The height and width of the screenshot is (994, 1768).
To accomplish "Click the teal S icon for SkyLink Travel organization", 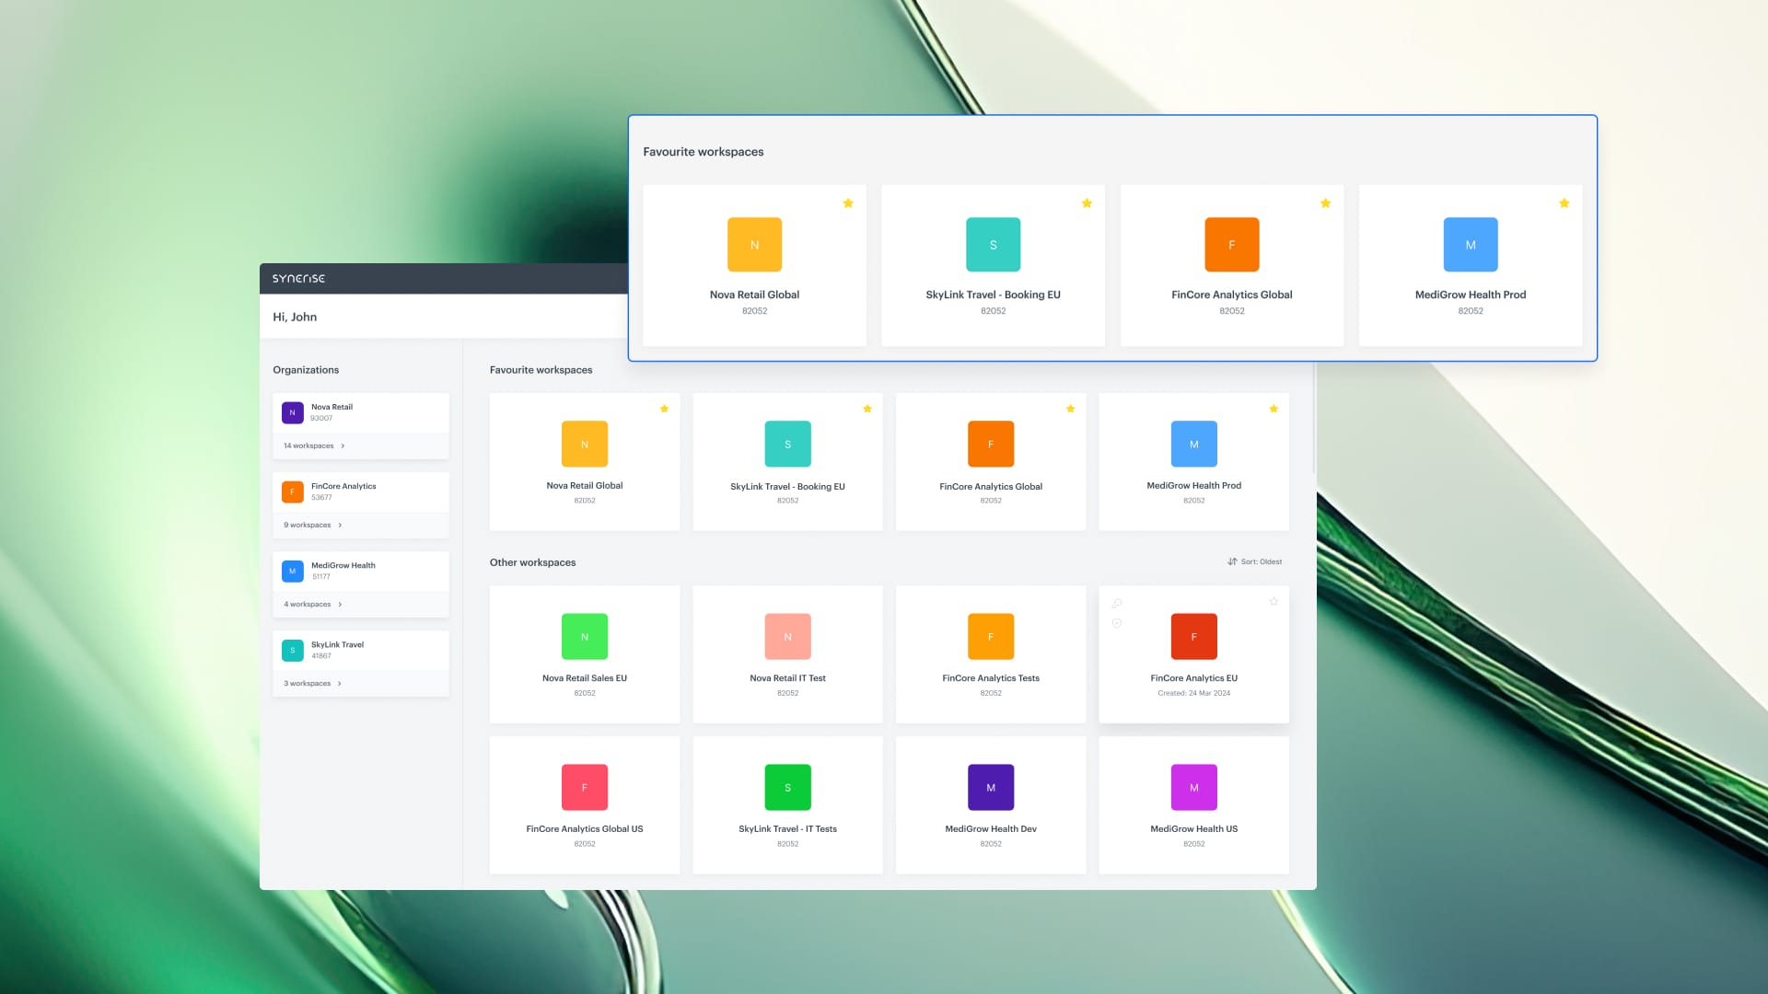I will [293, 650].
